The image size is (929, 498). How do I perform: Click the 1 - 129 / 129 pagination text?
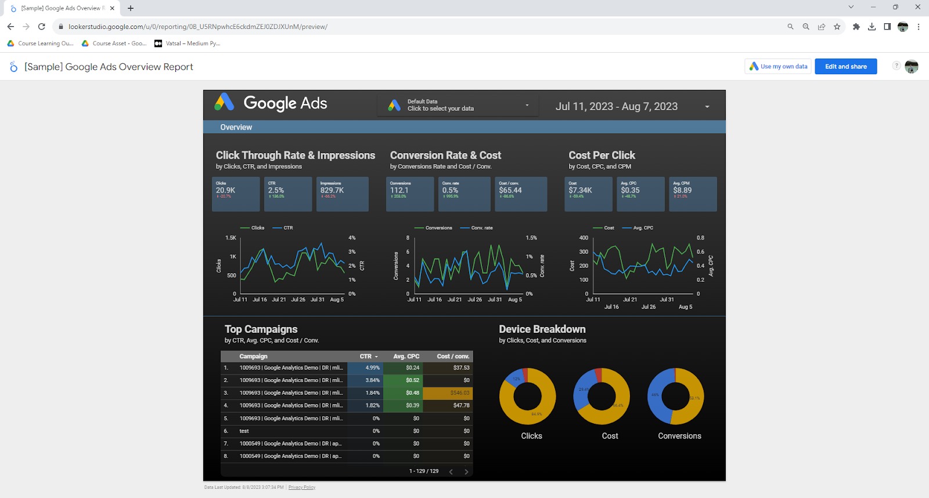pos(424,471)
